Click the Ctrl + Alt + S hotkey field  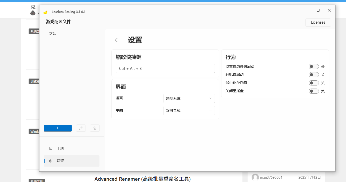(x=165, y=69)
